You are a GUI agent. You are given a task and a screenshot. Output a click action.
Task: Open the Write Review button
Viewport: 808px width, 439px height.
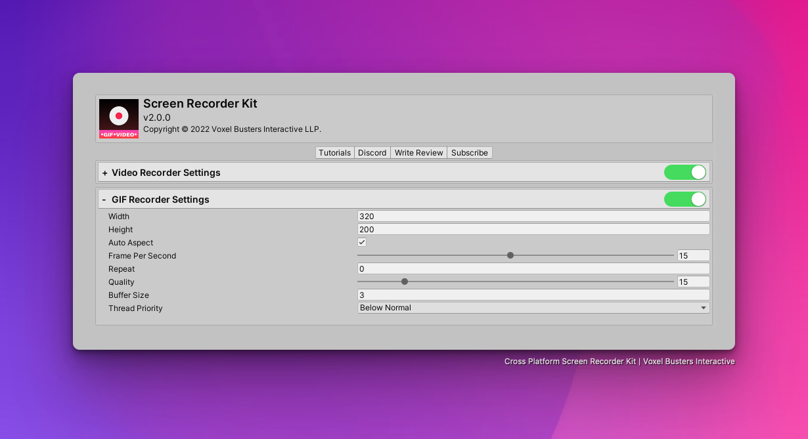(418, 153)
